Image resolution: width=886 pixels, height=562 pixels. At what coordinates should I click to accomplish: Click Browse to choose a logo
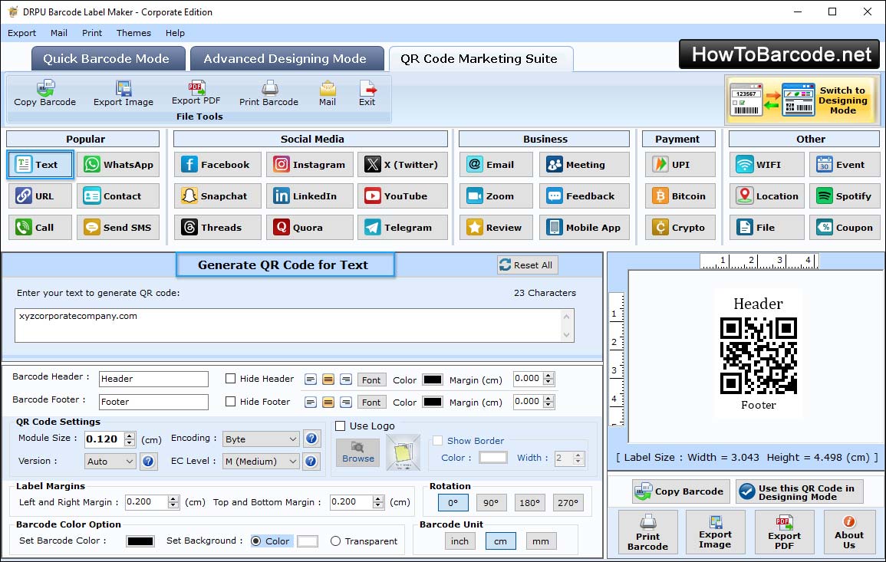(358, 452)
